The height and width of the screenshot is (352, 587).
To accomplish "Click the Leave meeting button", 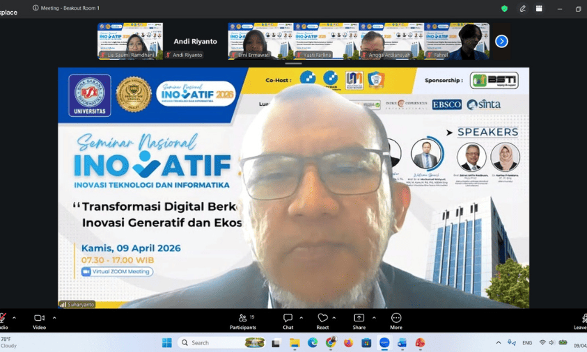I will pyautogui.click(x=581, y=321).
